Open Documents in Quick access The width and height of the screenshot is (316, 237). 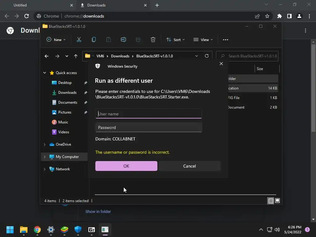[68, 102]
